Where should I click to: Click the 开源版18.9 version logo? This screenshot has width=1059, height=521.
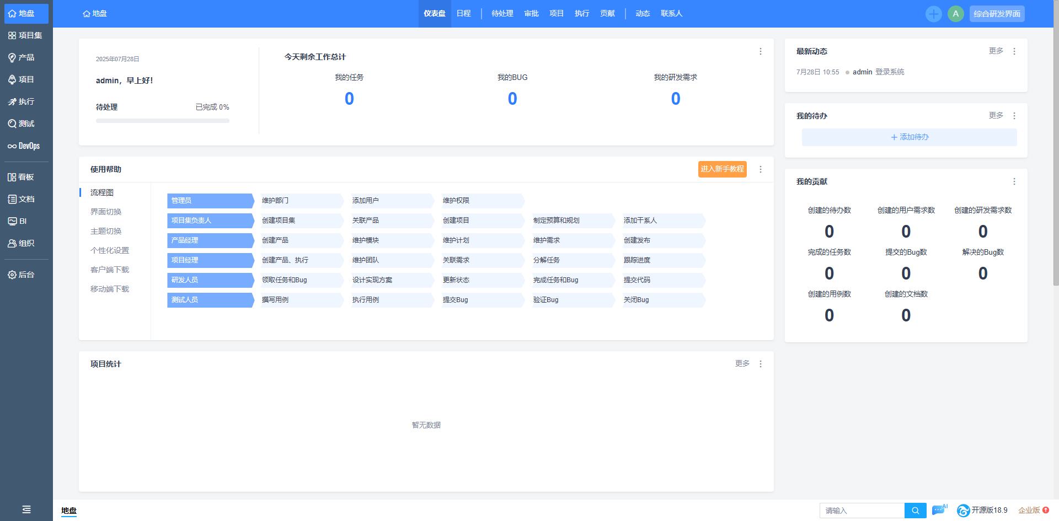tap(982, 511)
